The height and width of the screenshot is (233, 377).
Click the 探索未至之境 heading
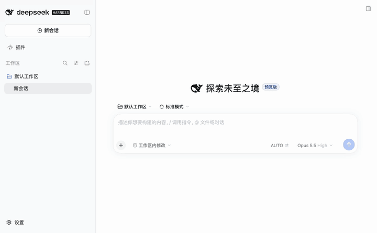pos(232,88)
